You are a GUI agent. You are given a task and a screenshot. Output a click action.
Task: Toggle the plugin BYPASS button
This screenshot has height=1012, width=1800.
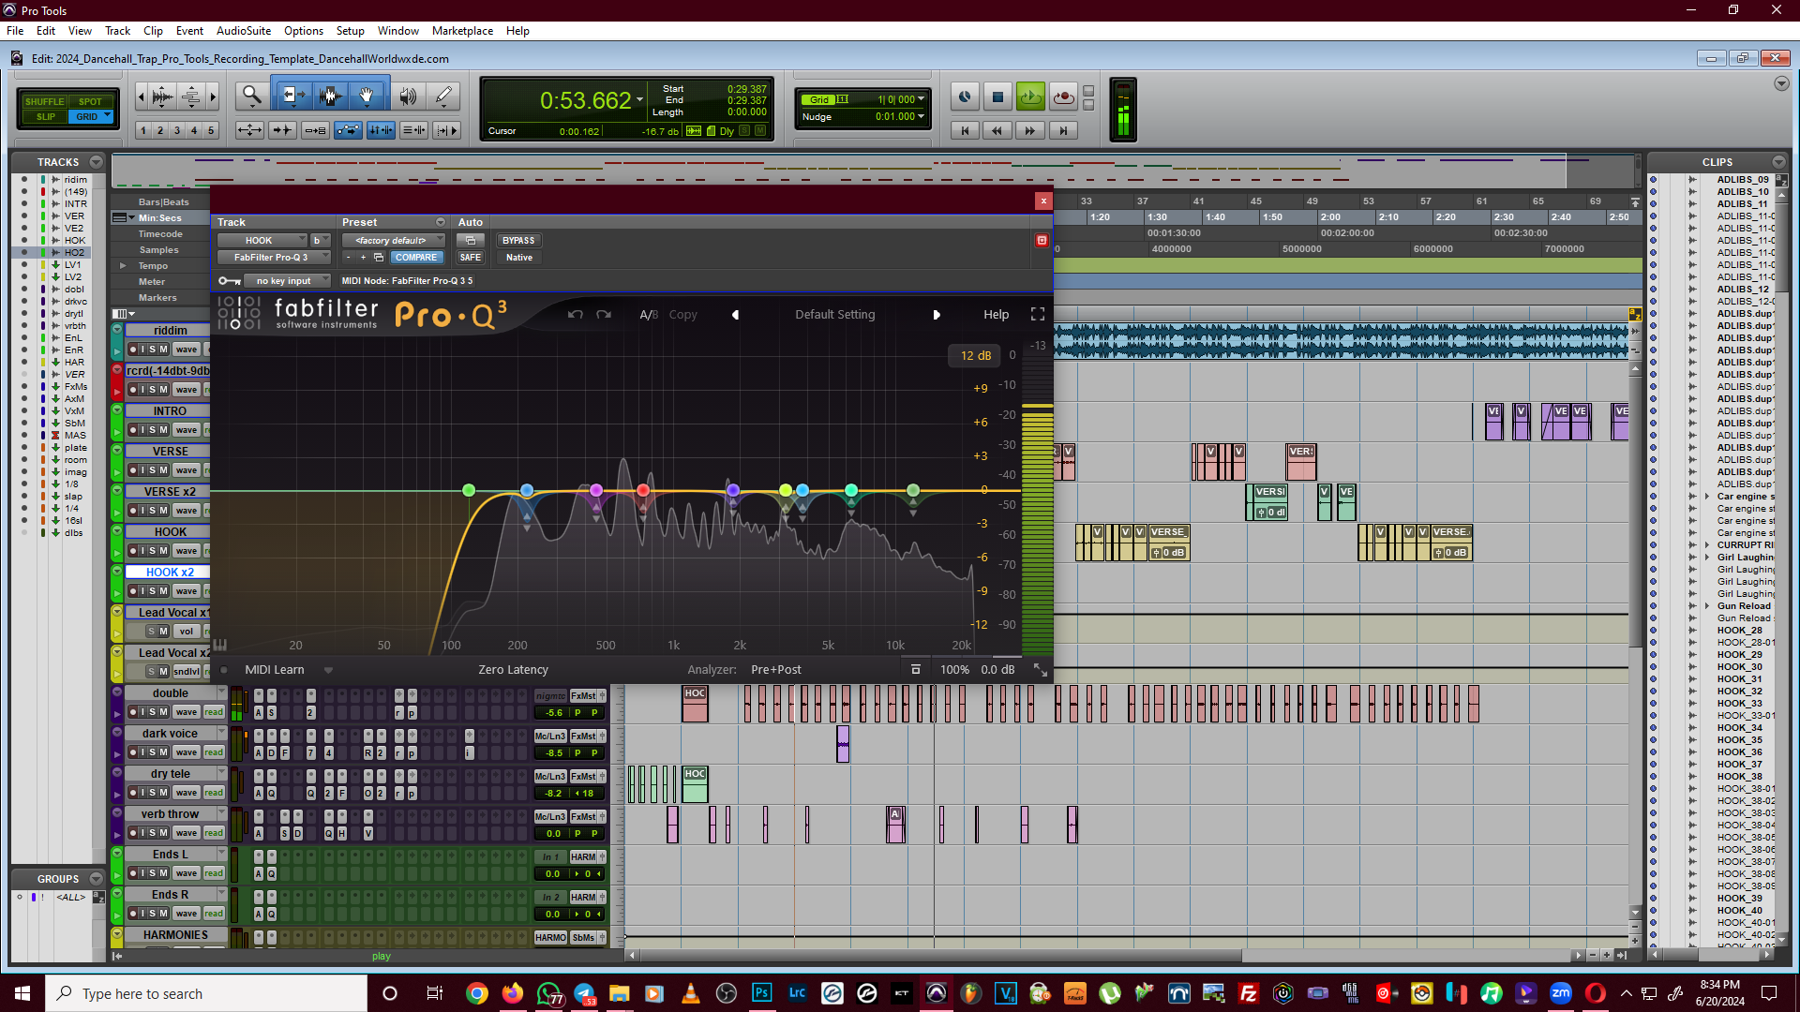pyautogui.click(x=517, y=241)
